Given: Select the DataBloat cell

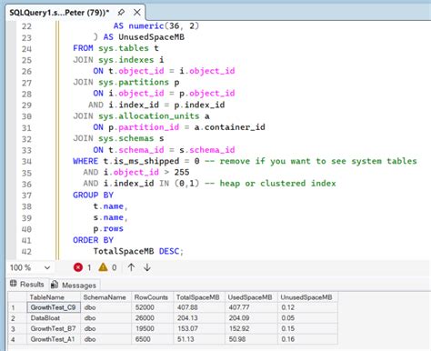Looking at the screenshot, I should [x=54, y=318].
